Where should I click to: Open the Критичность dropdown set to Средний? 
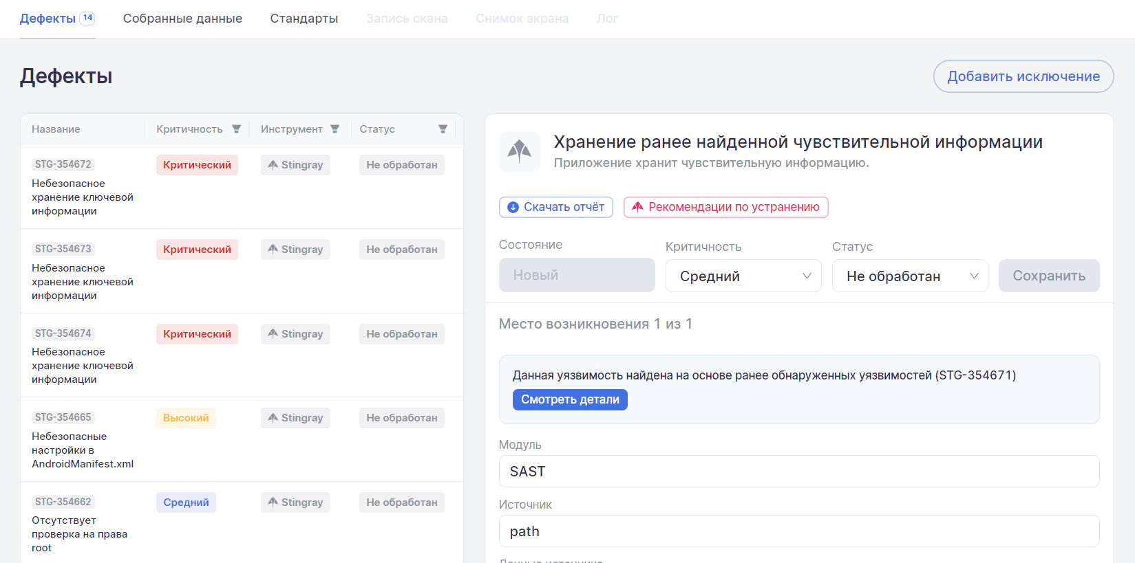coord(743,276)
